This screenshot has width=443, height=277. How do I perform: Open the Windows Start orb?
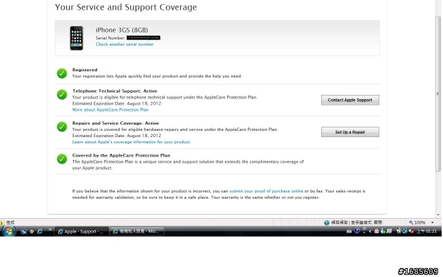pyautogui.click(x=8, y=231)
